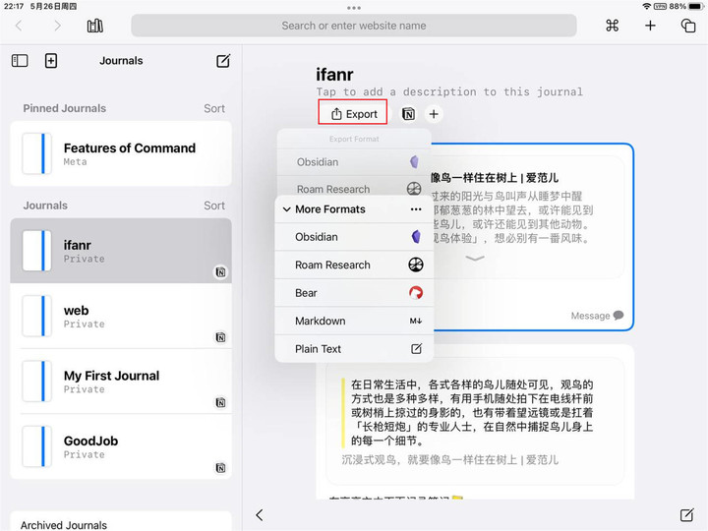Sort the Pinned Journals
The height and width of the screenshot is (531, 708).
[214, 108]
